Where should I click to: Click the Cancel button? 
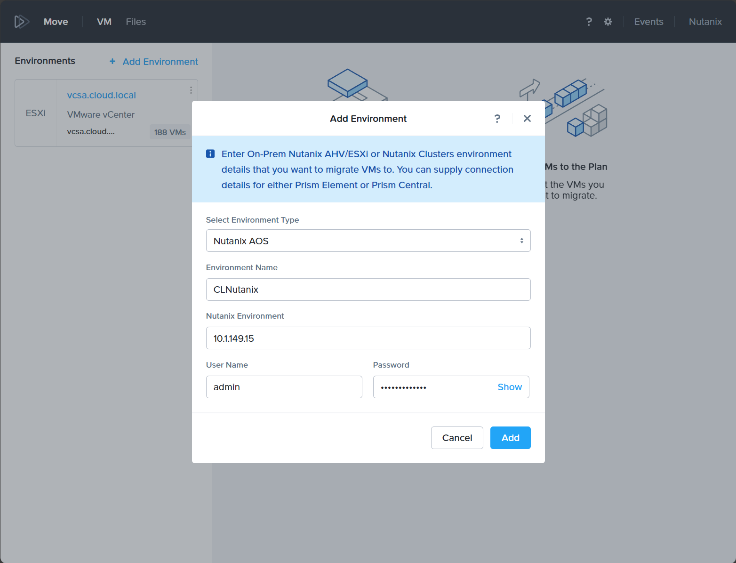point(457,438)
